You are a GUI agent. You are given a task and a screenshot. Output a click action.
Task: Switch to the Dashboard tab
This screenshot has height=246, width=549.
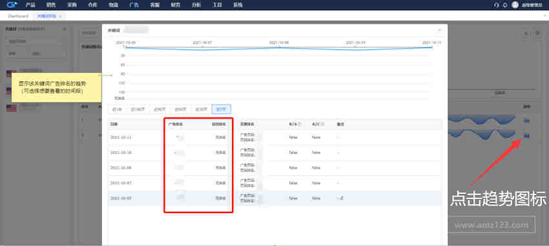click(x=18, y=16)
